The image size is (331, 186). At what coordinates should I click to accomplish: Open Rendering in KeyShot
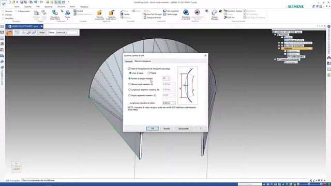point(186,15)
